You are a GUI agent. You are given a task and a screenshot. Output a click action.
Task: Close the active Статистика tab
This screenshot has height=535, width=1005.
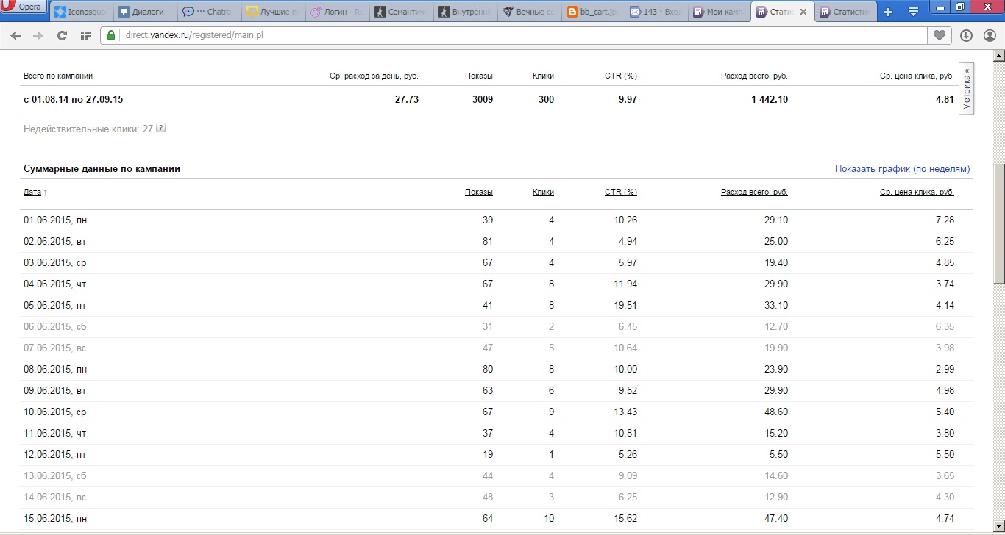[803, 12]
